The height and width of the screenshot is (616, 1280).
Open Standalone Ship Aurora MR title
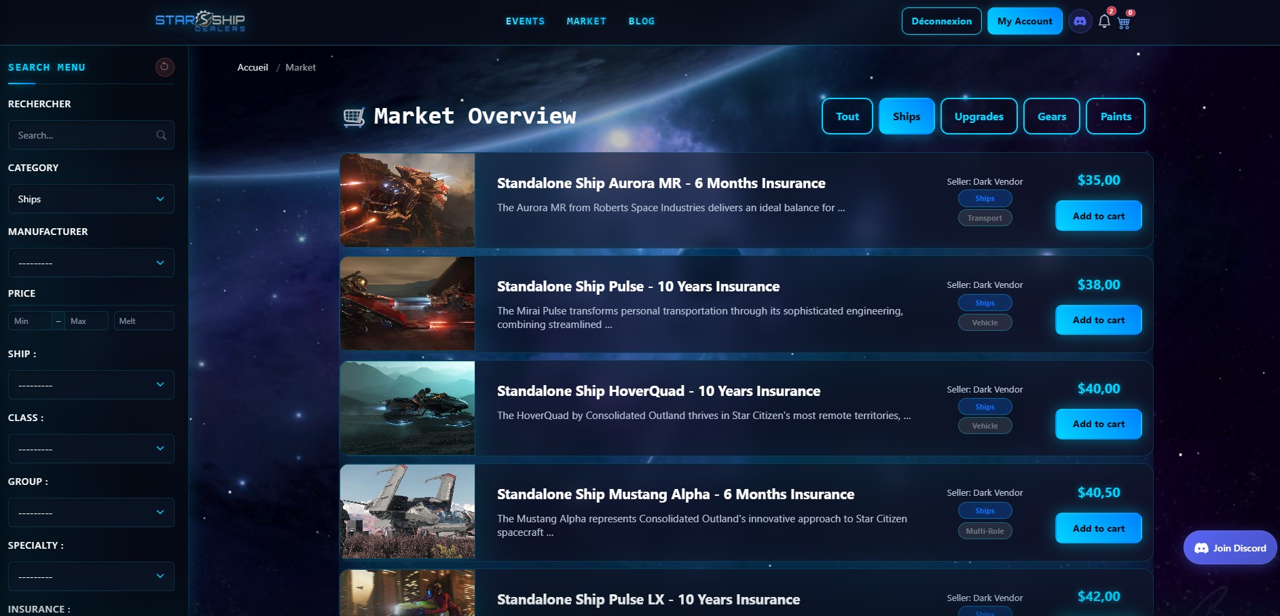[661, 183]
